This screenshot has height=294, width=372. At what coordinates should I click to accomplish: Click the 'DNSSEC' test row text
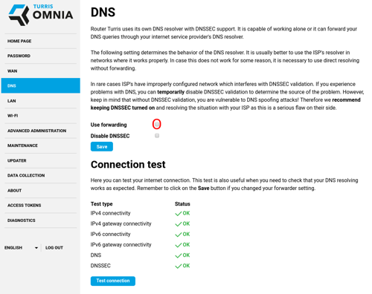100,266
